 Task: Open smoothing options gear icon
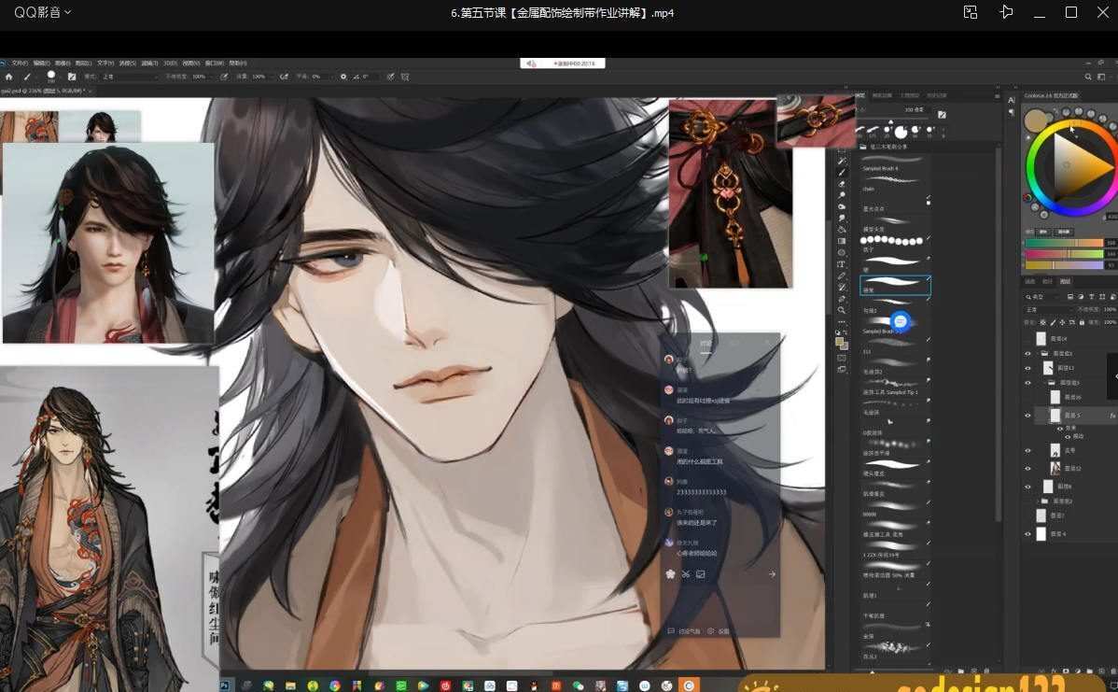pyautogui.click(x=342, y=77)
